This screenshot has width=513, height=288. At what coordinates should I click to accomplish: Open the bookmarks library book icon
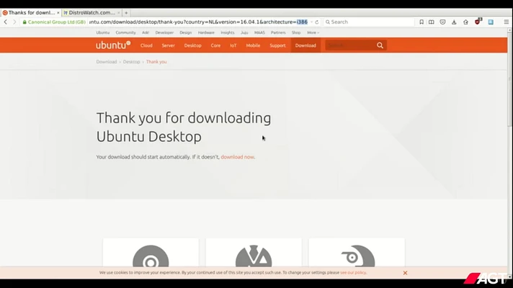pos(432,22)
